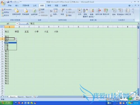Click the show-detail icon in 分级显示 group
The image size is (140, 105).
[133, 10]
